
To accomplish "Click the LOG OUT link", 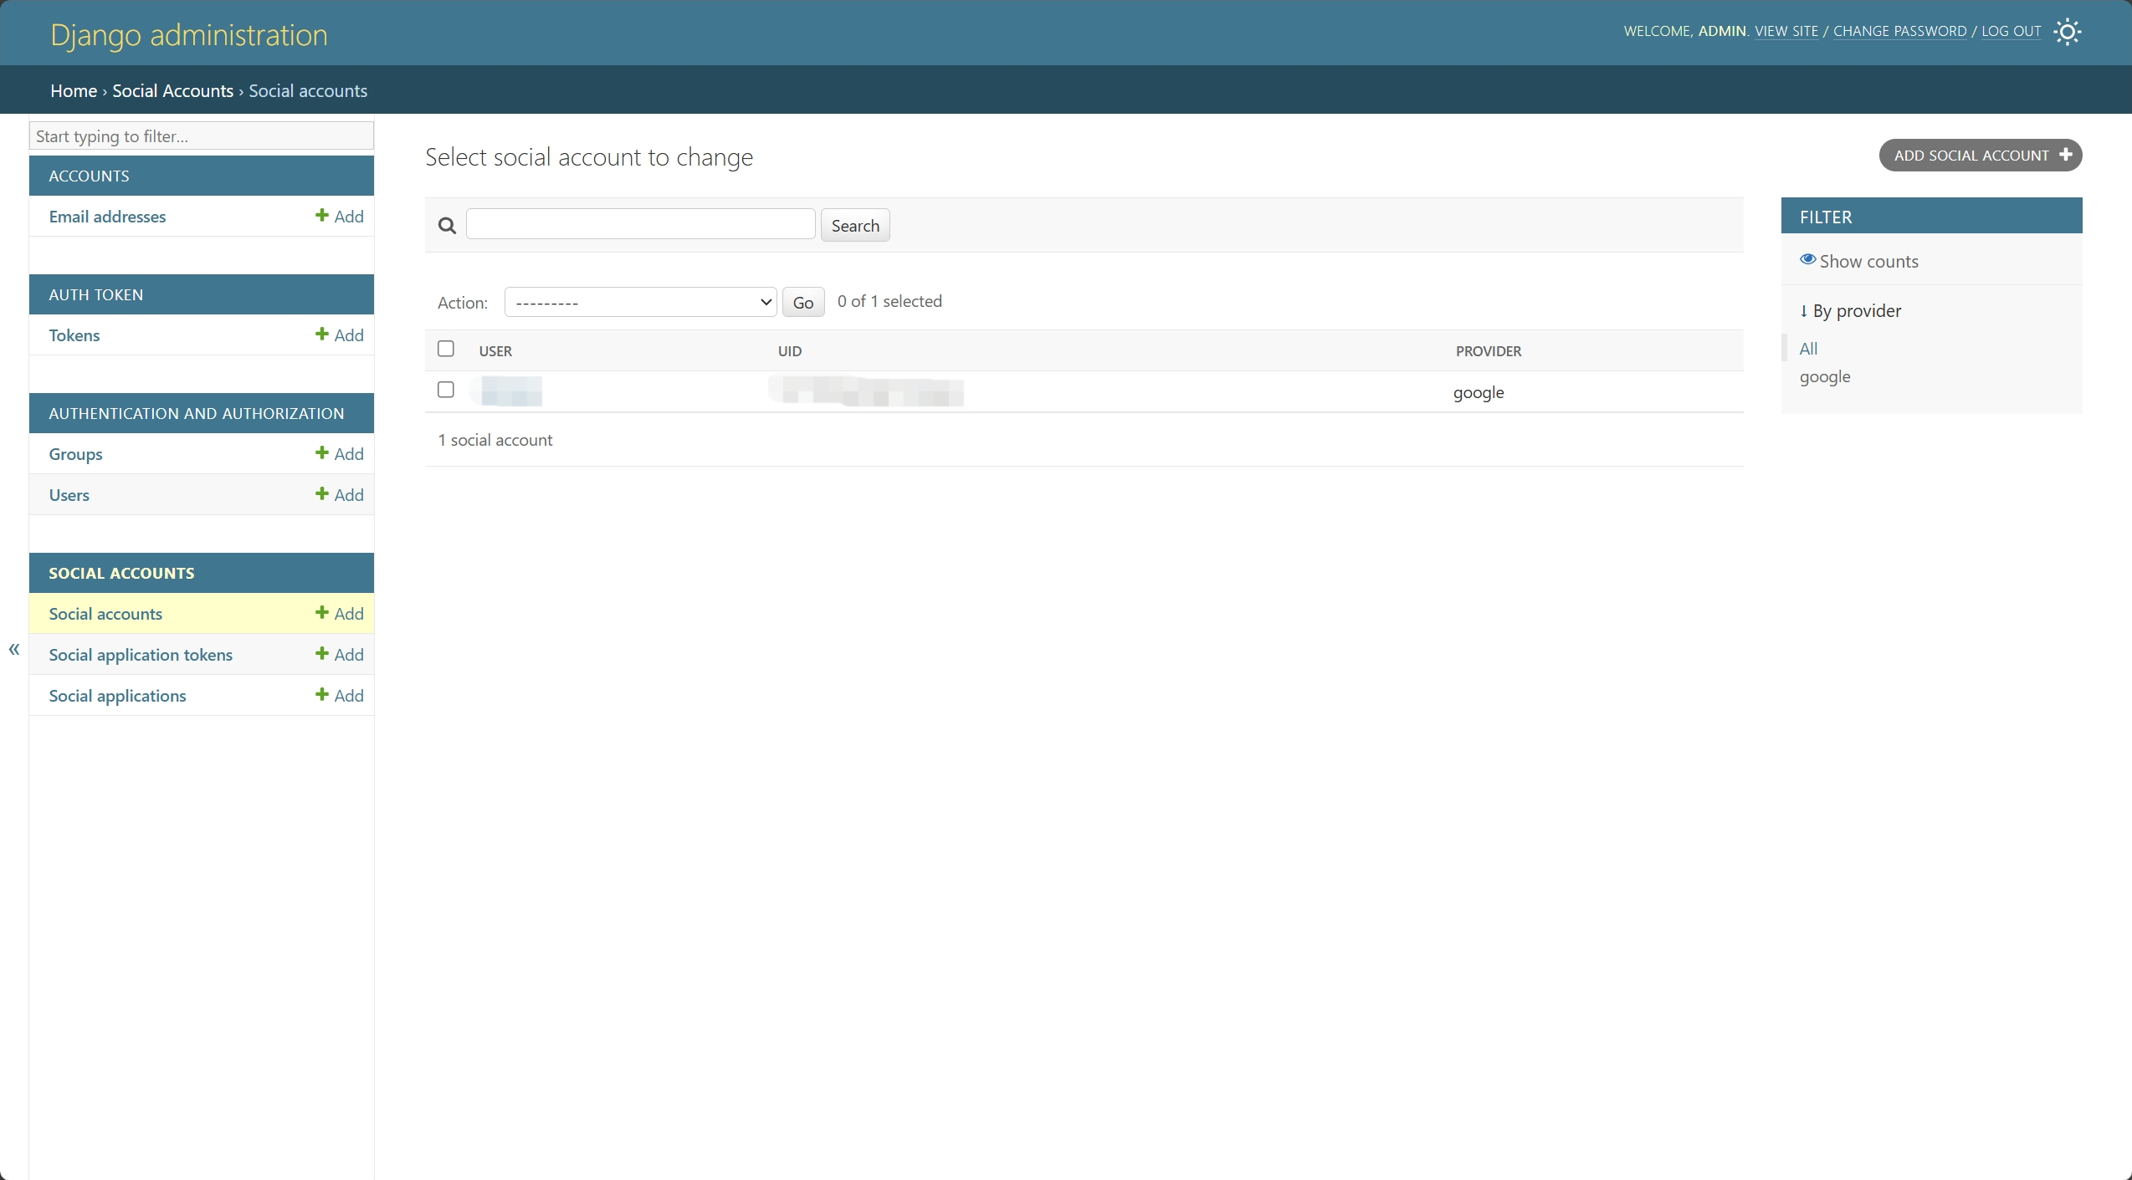I will 2011,32.
